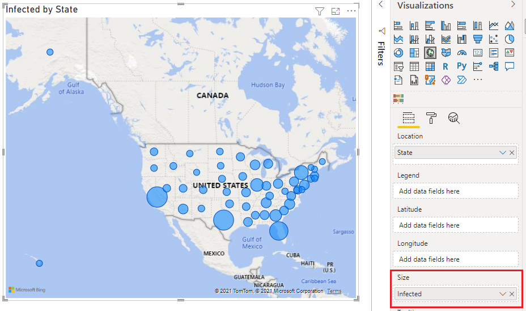Screen dimensions: 526x311
Task: Select the Matrix visual
Action: click(x=430, y=66)
